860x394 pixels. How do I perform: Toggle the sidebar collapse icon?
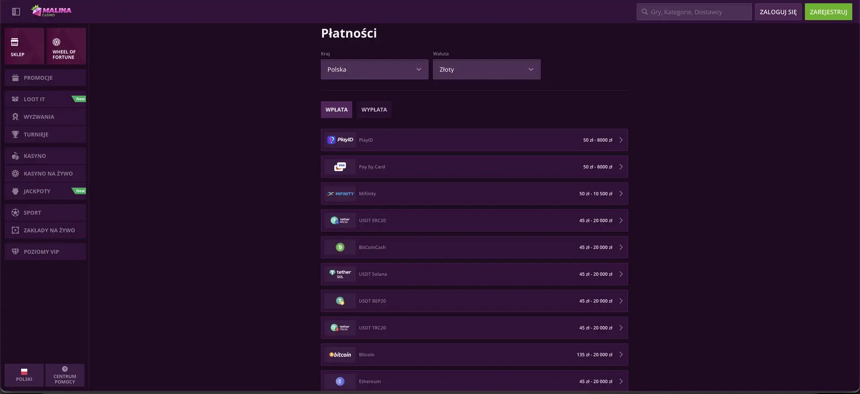[16, 12]
